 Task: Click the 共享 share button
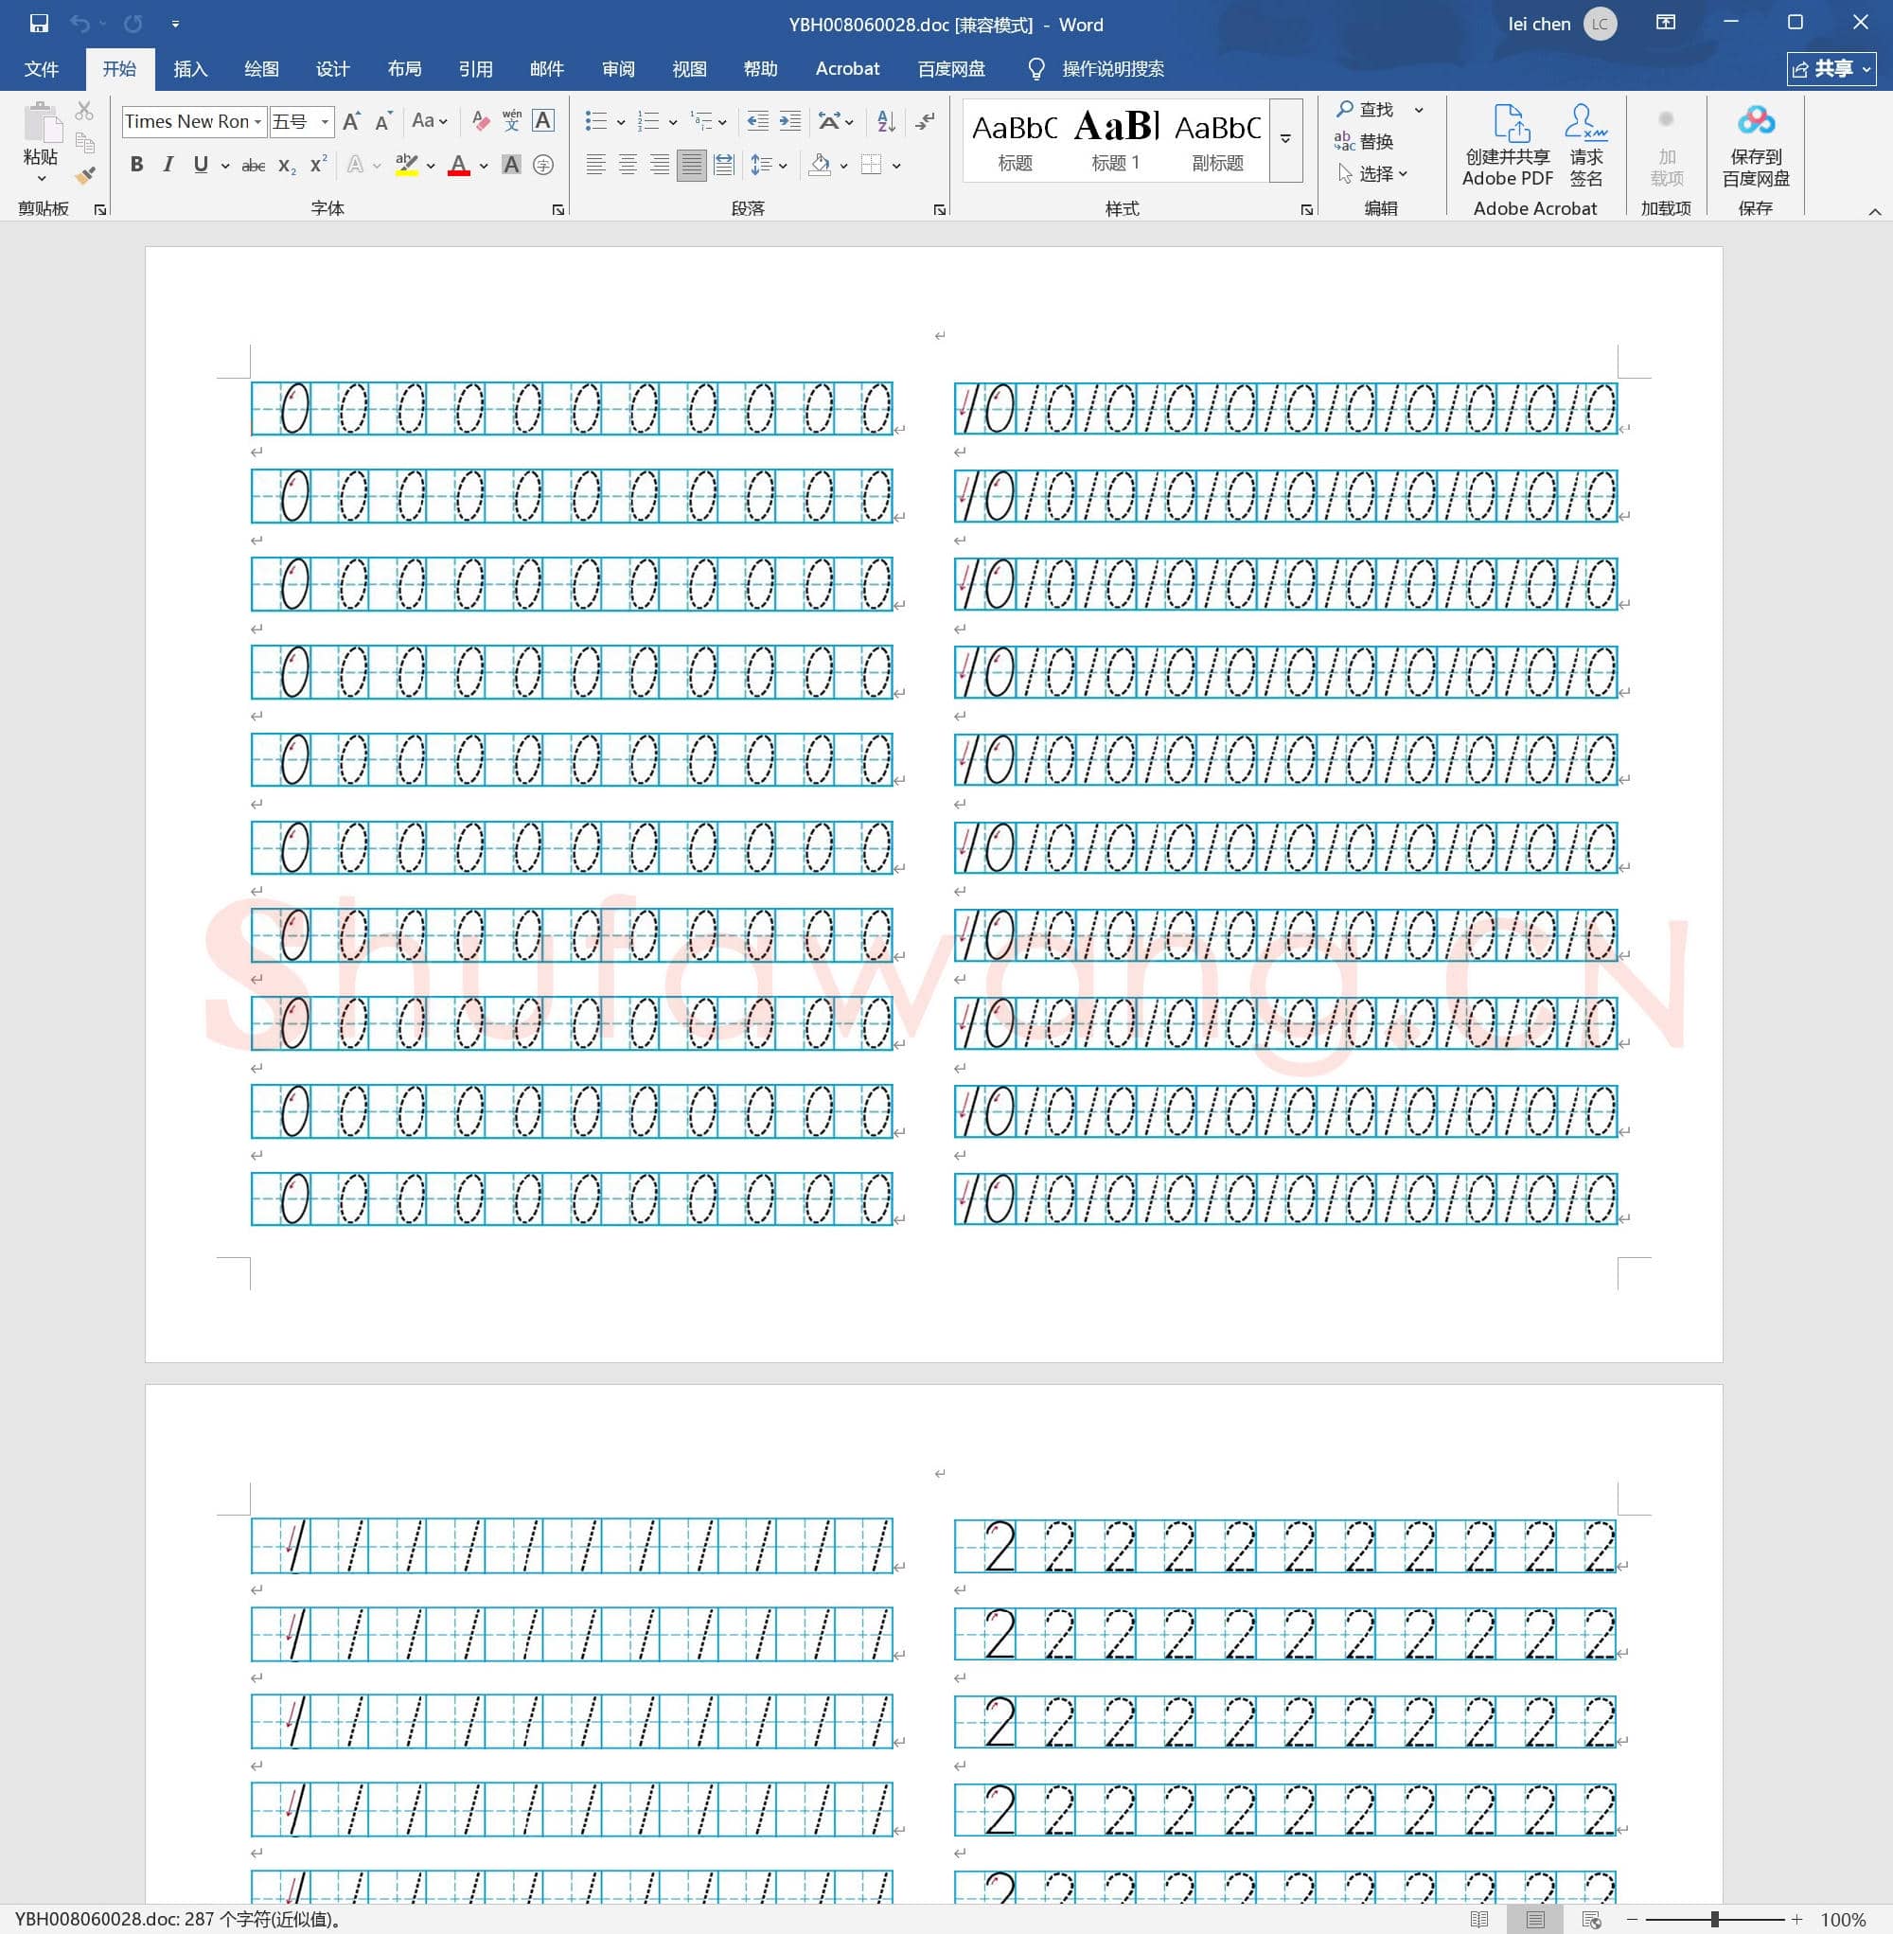(1831, 68)
